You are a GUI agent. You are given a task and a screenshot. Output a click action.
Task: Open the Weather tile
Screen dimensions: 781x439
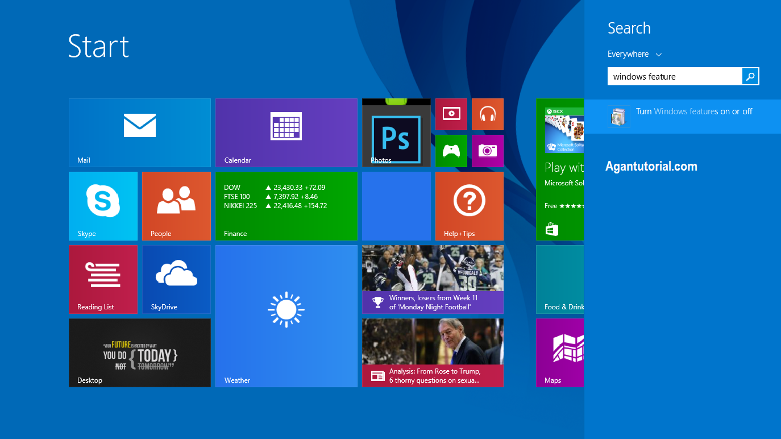(x=286, y=316)
